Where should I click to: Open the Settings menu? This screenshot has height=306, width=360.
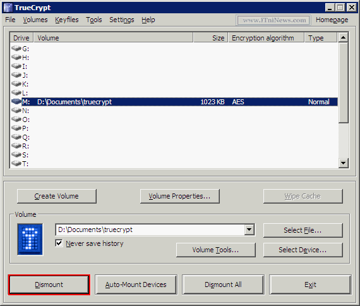coord(122,20)
